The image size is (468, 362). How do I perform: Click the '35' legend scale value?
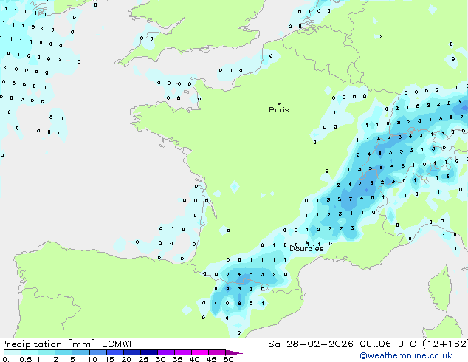[178, 359]
